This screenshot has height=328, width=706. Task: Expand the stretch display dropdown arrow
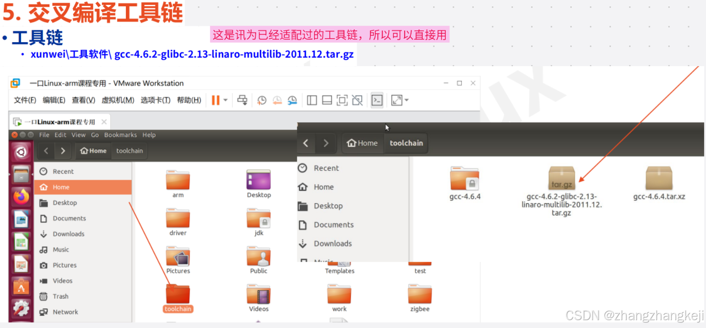[x=406, y=100]
